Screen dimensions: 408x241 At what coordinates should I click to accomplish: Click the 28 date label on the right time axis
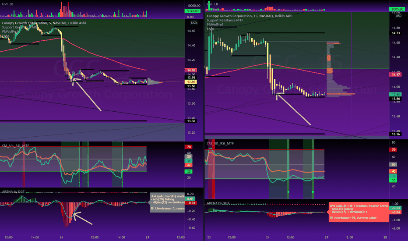click(x=385, y=237)
